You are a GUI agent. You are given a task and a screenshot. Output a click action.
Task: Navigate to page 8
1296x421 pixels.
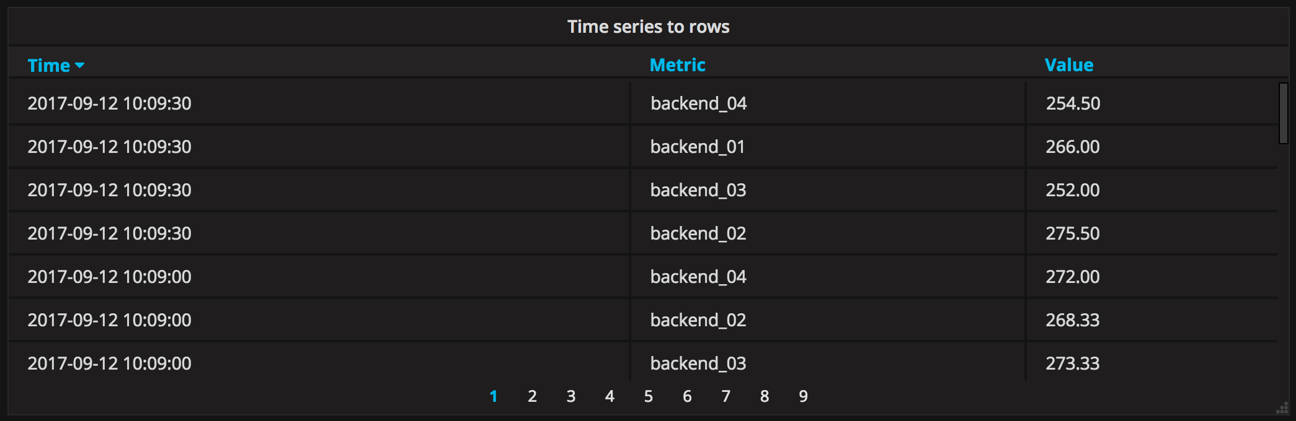pos(765,396)
